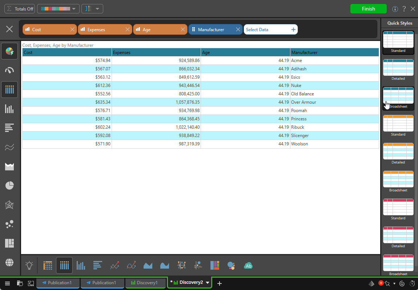Apply the blue Standard quick style
Viewport: 418px width, 290px height.
point(398,42)
